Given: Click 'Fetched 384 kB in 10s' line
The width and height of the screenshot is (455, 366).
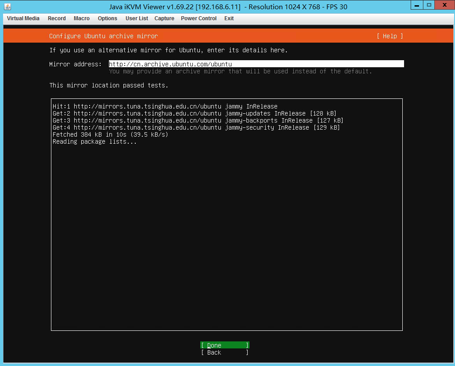Looking at the screenshot, I should [110, 134].
